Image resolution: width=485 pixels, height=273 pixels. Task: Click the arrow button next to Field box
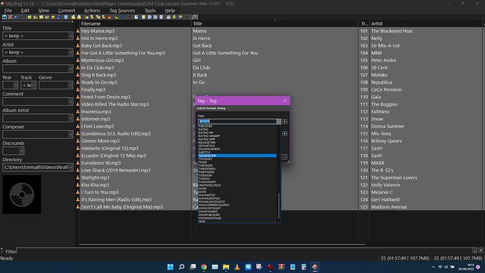pyautogui.click(x=285, y=121)
